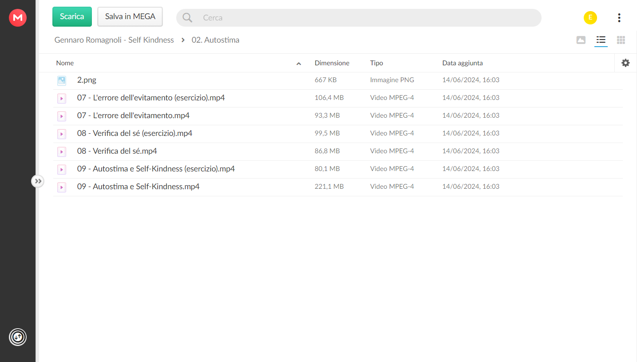The image size is (637, 362).
Task: Toggle the sort arrow beside Nome
Action: (x=299, y=64)
